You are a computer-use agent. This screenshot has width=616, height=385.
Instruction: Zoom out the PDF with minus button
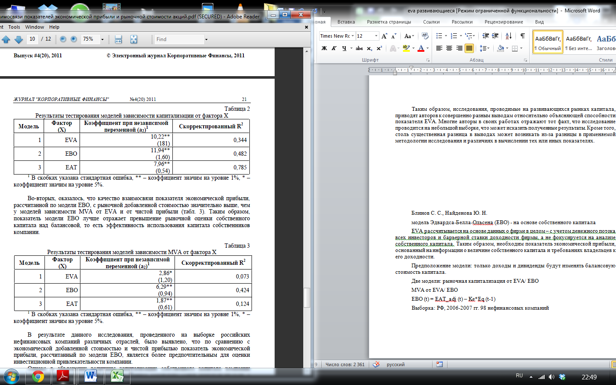[63, 39]
